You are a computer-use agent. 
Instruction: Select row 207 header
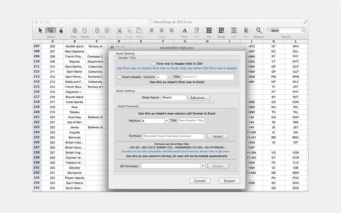pos(37,46)
